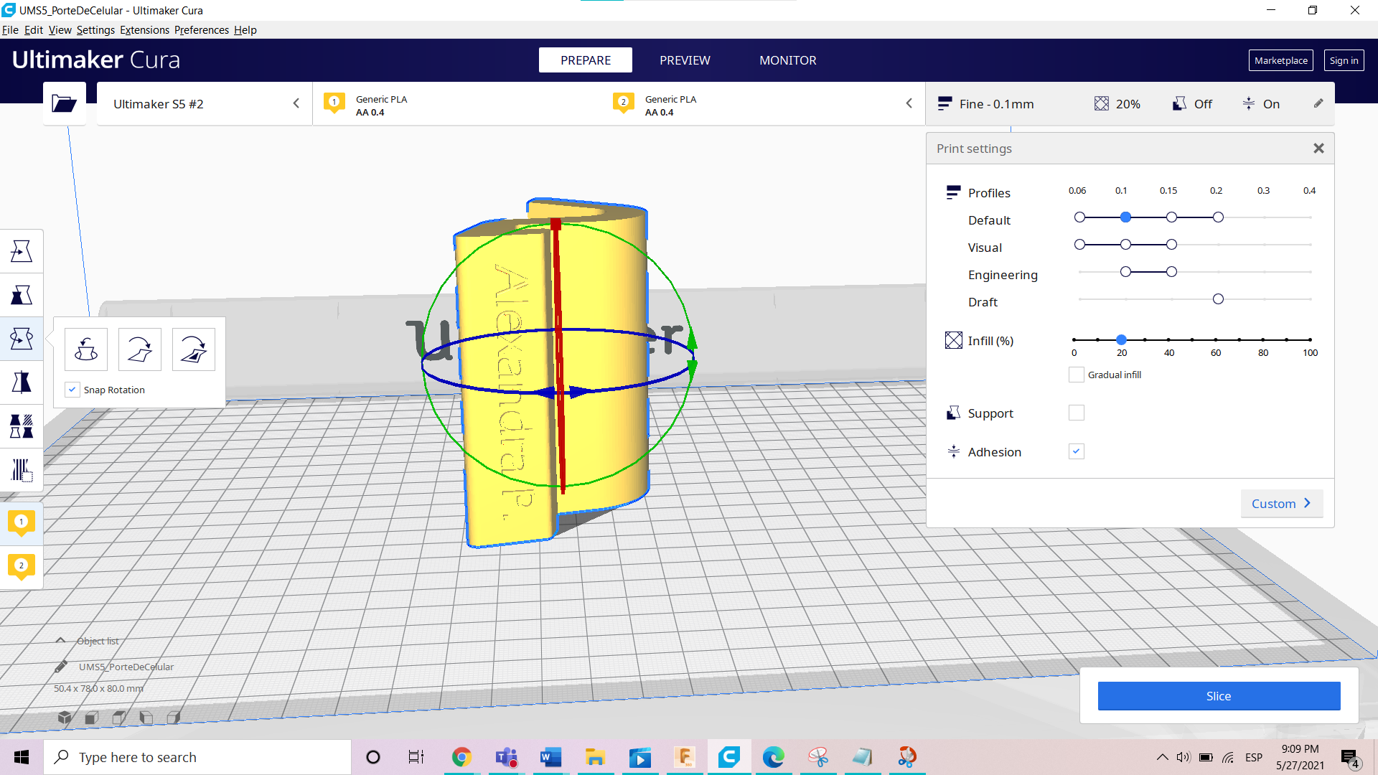
Task: Enable Gradual infill checkbox
Action: pyautogui.click(x=1076, y=375)
